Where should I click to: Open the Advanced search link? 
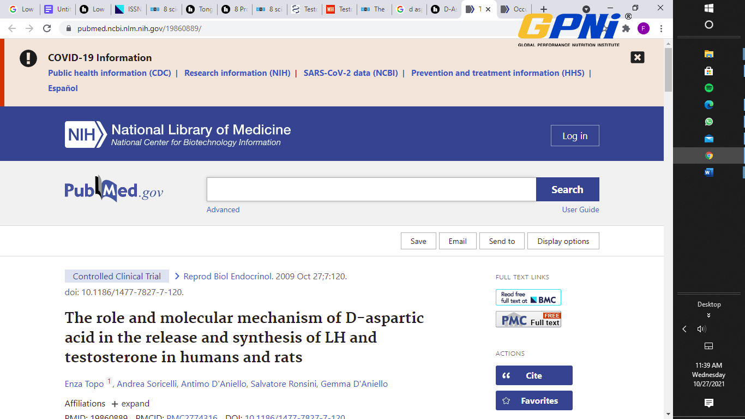pos(223,209)
